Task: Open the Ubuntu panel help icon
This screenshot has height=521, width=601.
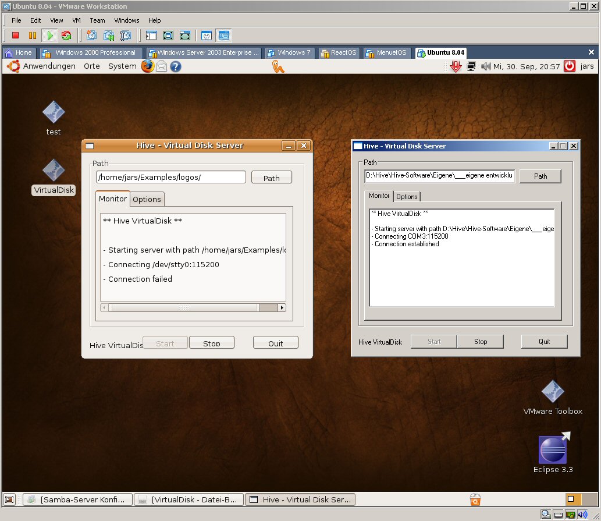Action: [175, 66]
